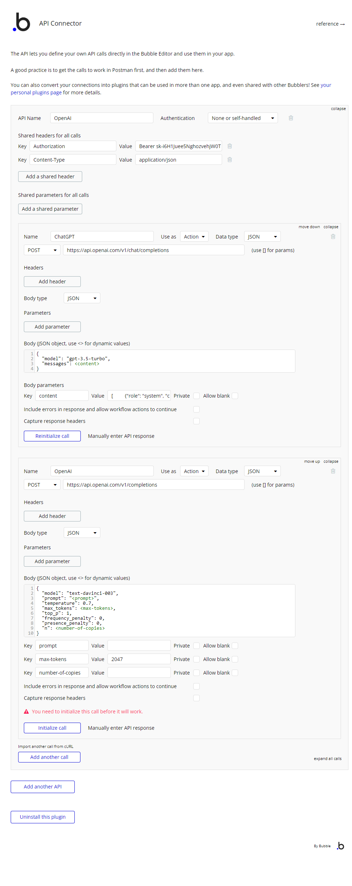Reinitialize the ChatGPT call
352x886 pixels.
(x=52, y=436)
